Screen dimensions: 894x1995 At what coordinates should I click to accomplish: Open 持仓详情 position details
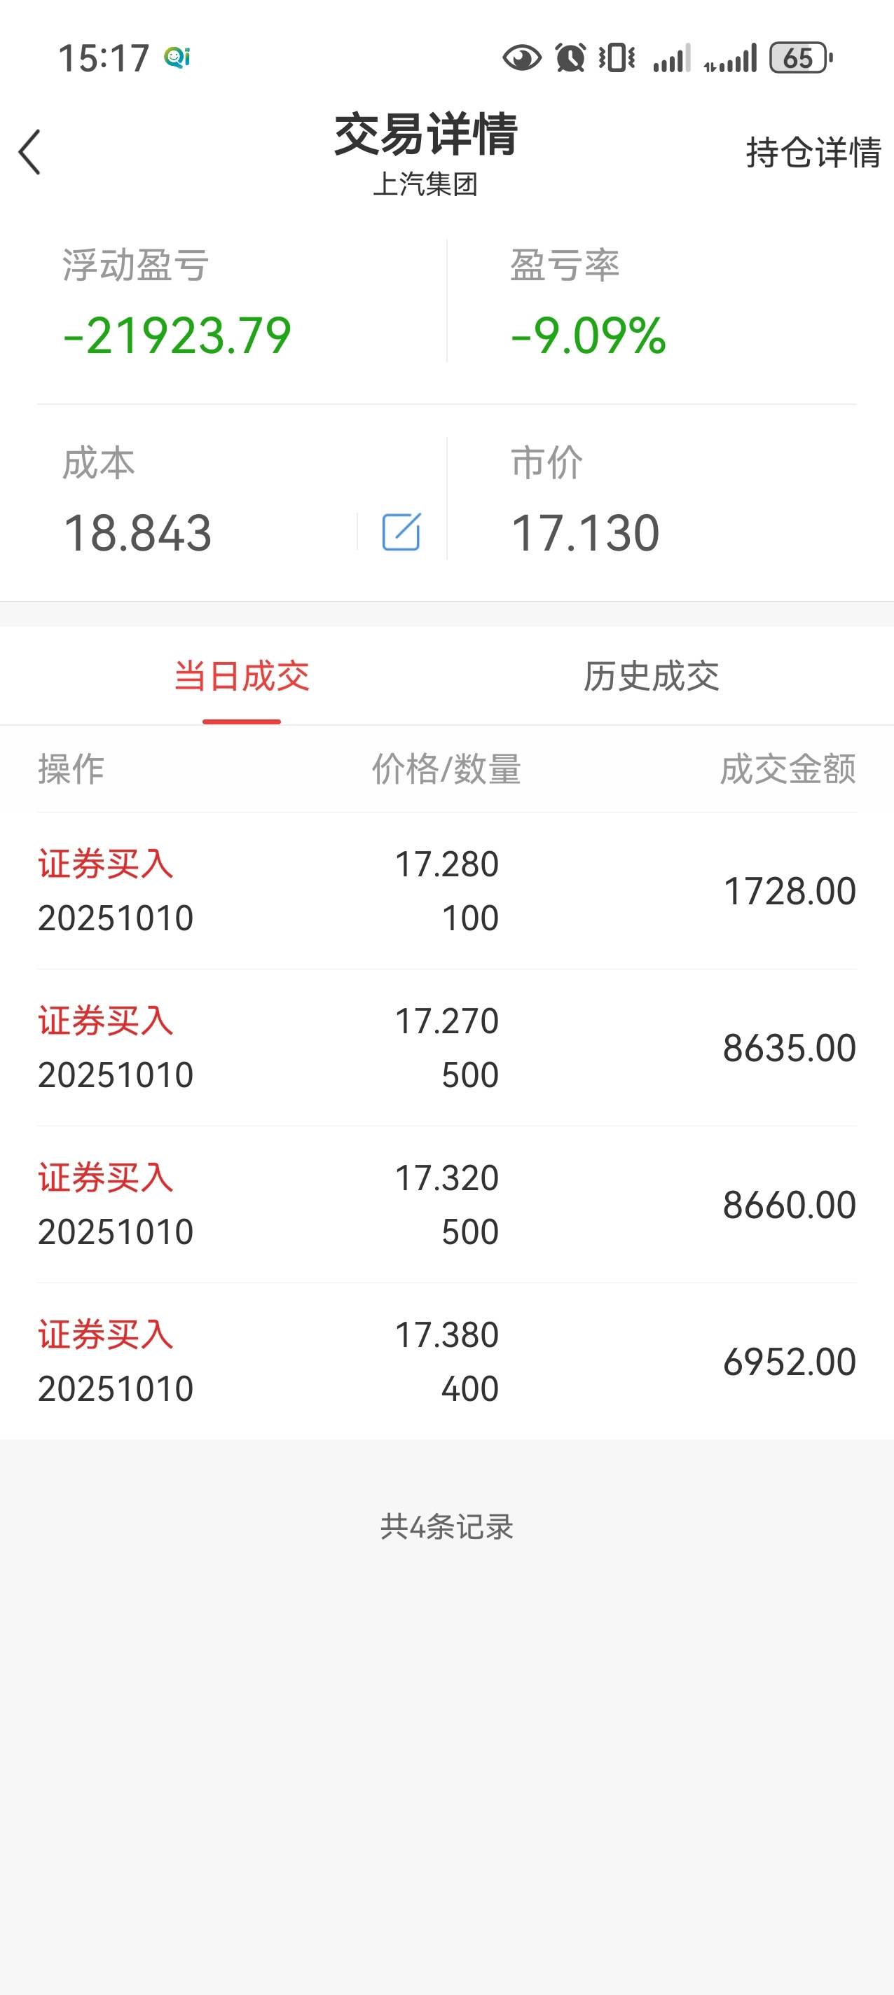pyautogui.click(x=813, y=153)
